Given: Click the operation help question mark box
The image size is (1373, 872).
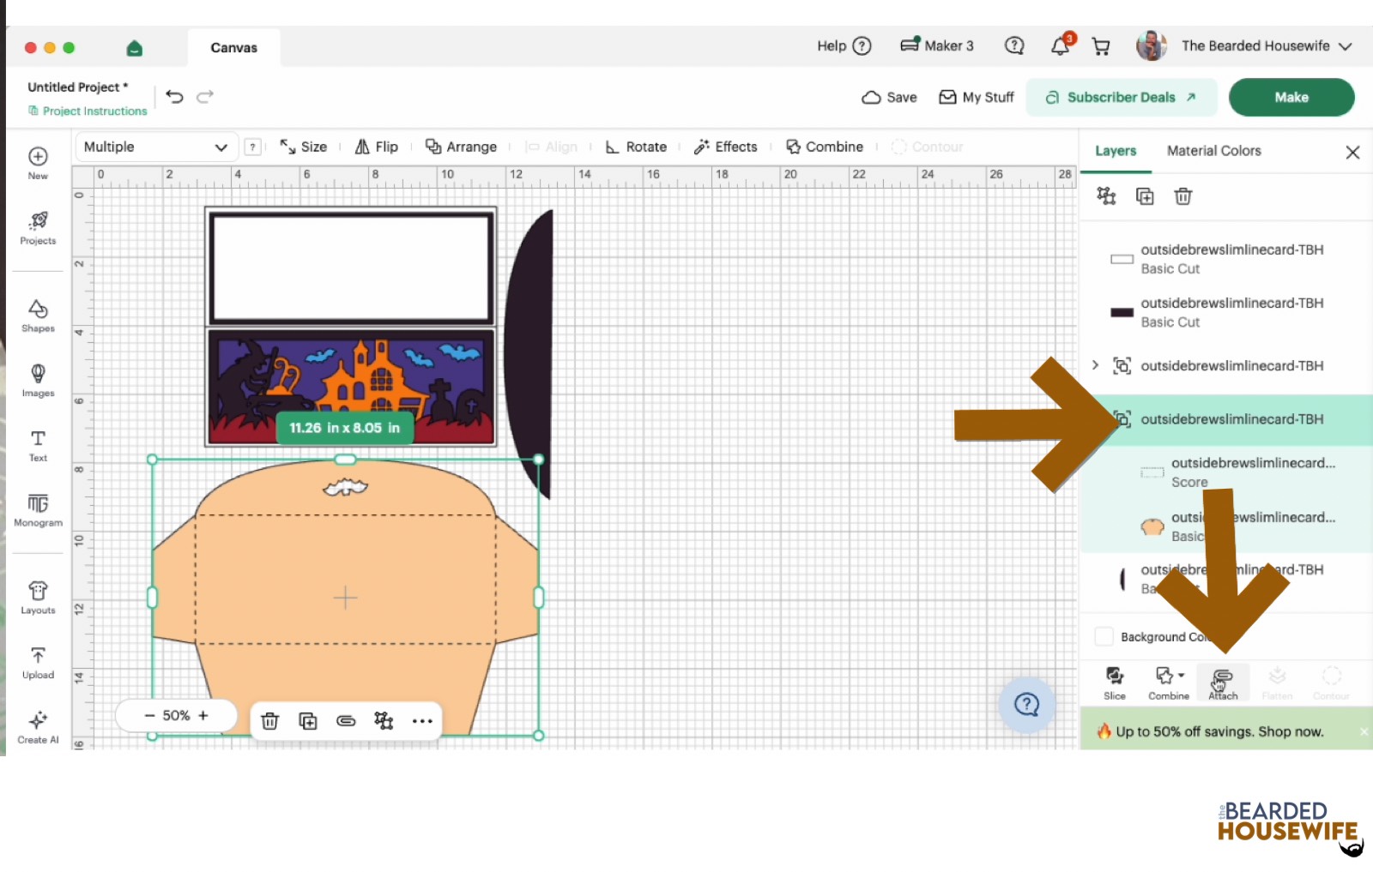Looking at the screenshot, I should point(252,147).
